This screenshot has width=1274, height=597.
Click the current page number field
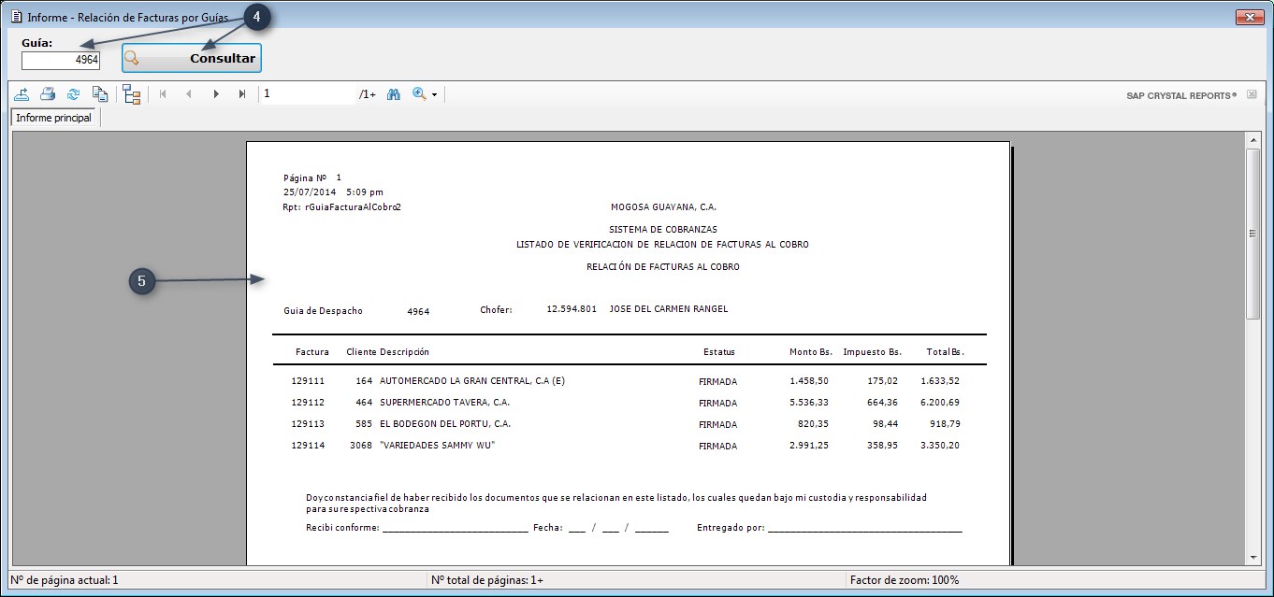pos(308,94)
